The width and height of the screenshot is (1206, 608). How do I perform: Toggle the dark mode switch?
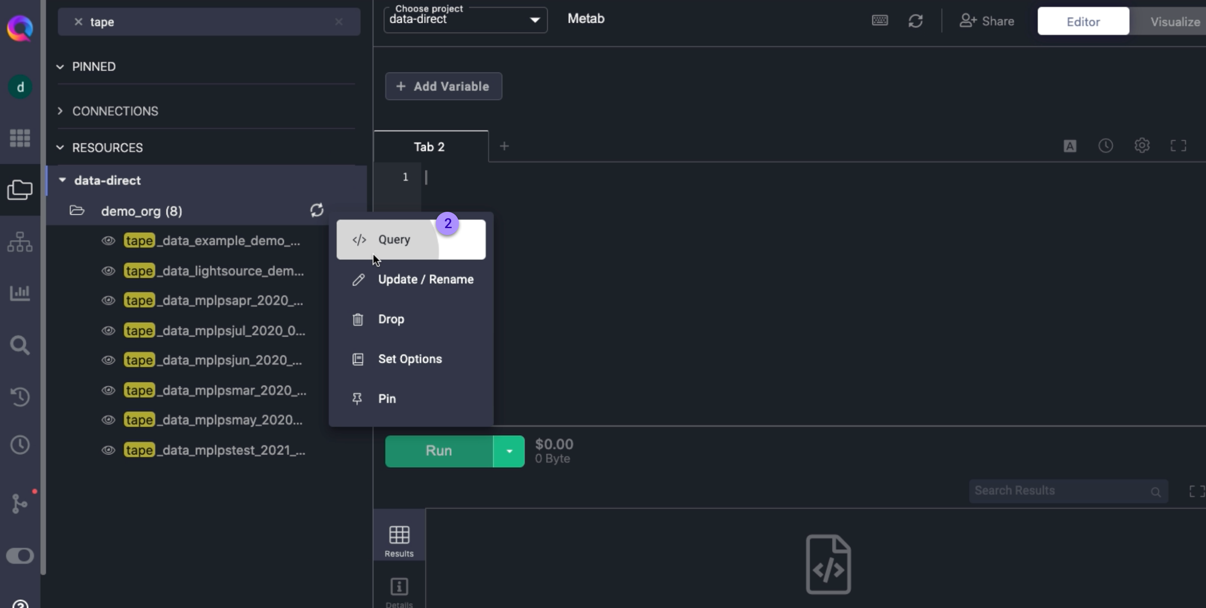(20, 556)
